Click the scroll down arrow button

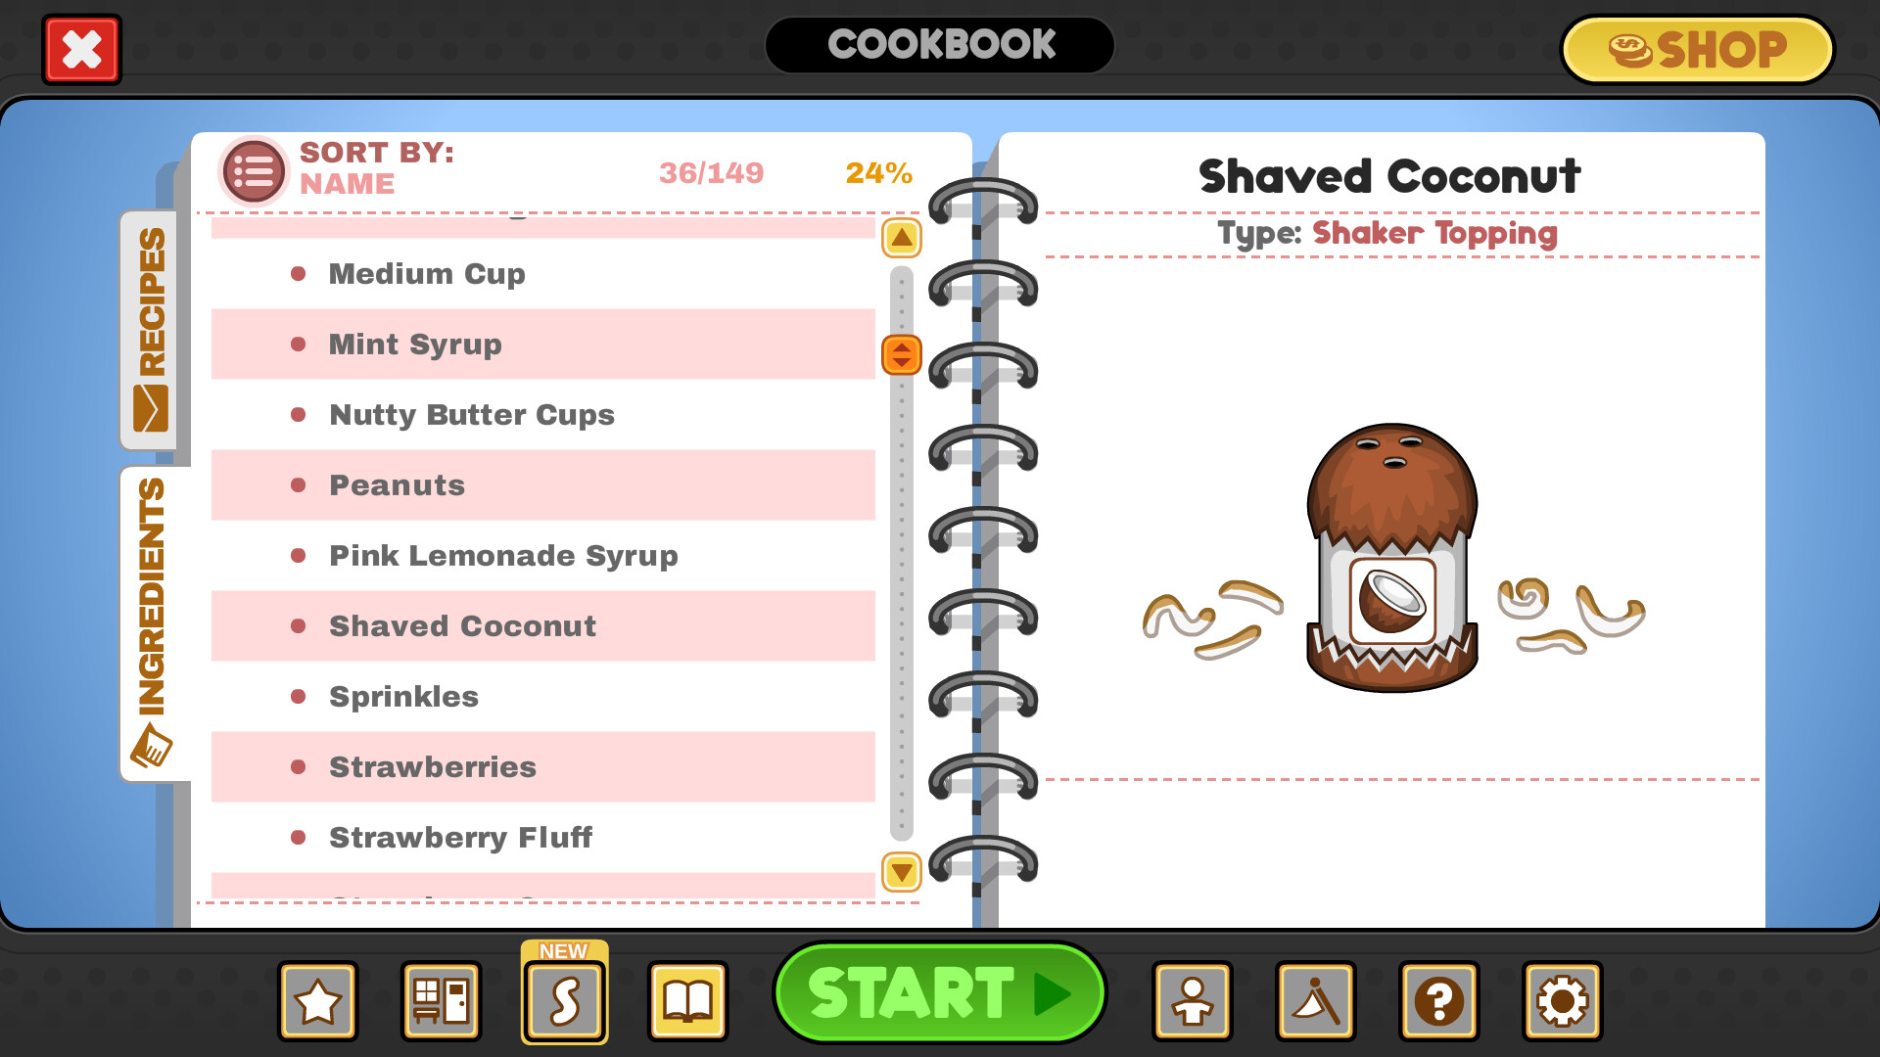click(x=900, y=872)
